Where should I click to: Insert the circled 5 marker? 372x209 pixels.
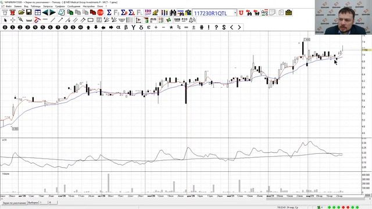click(42, 27)
